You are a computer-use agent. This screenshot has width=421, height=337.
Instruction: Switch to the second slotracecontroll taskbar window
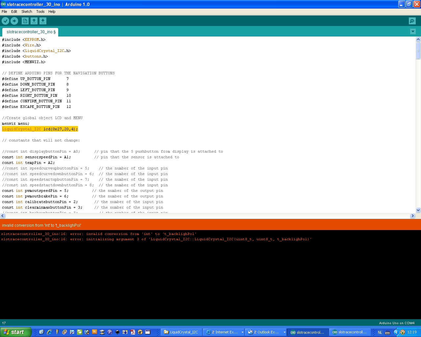click(349, 332)
